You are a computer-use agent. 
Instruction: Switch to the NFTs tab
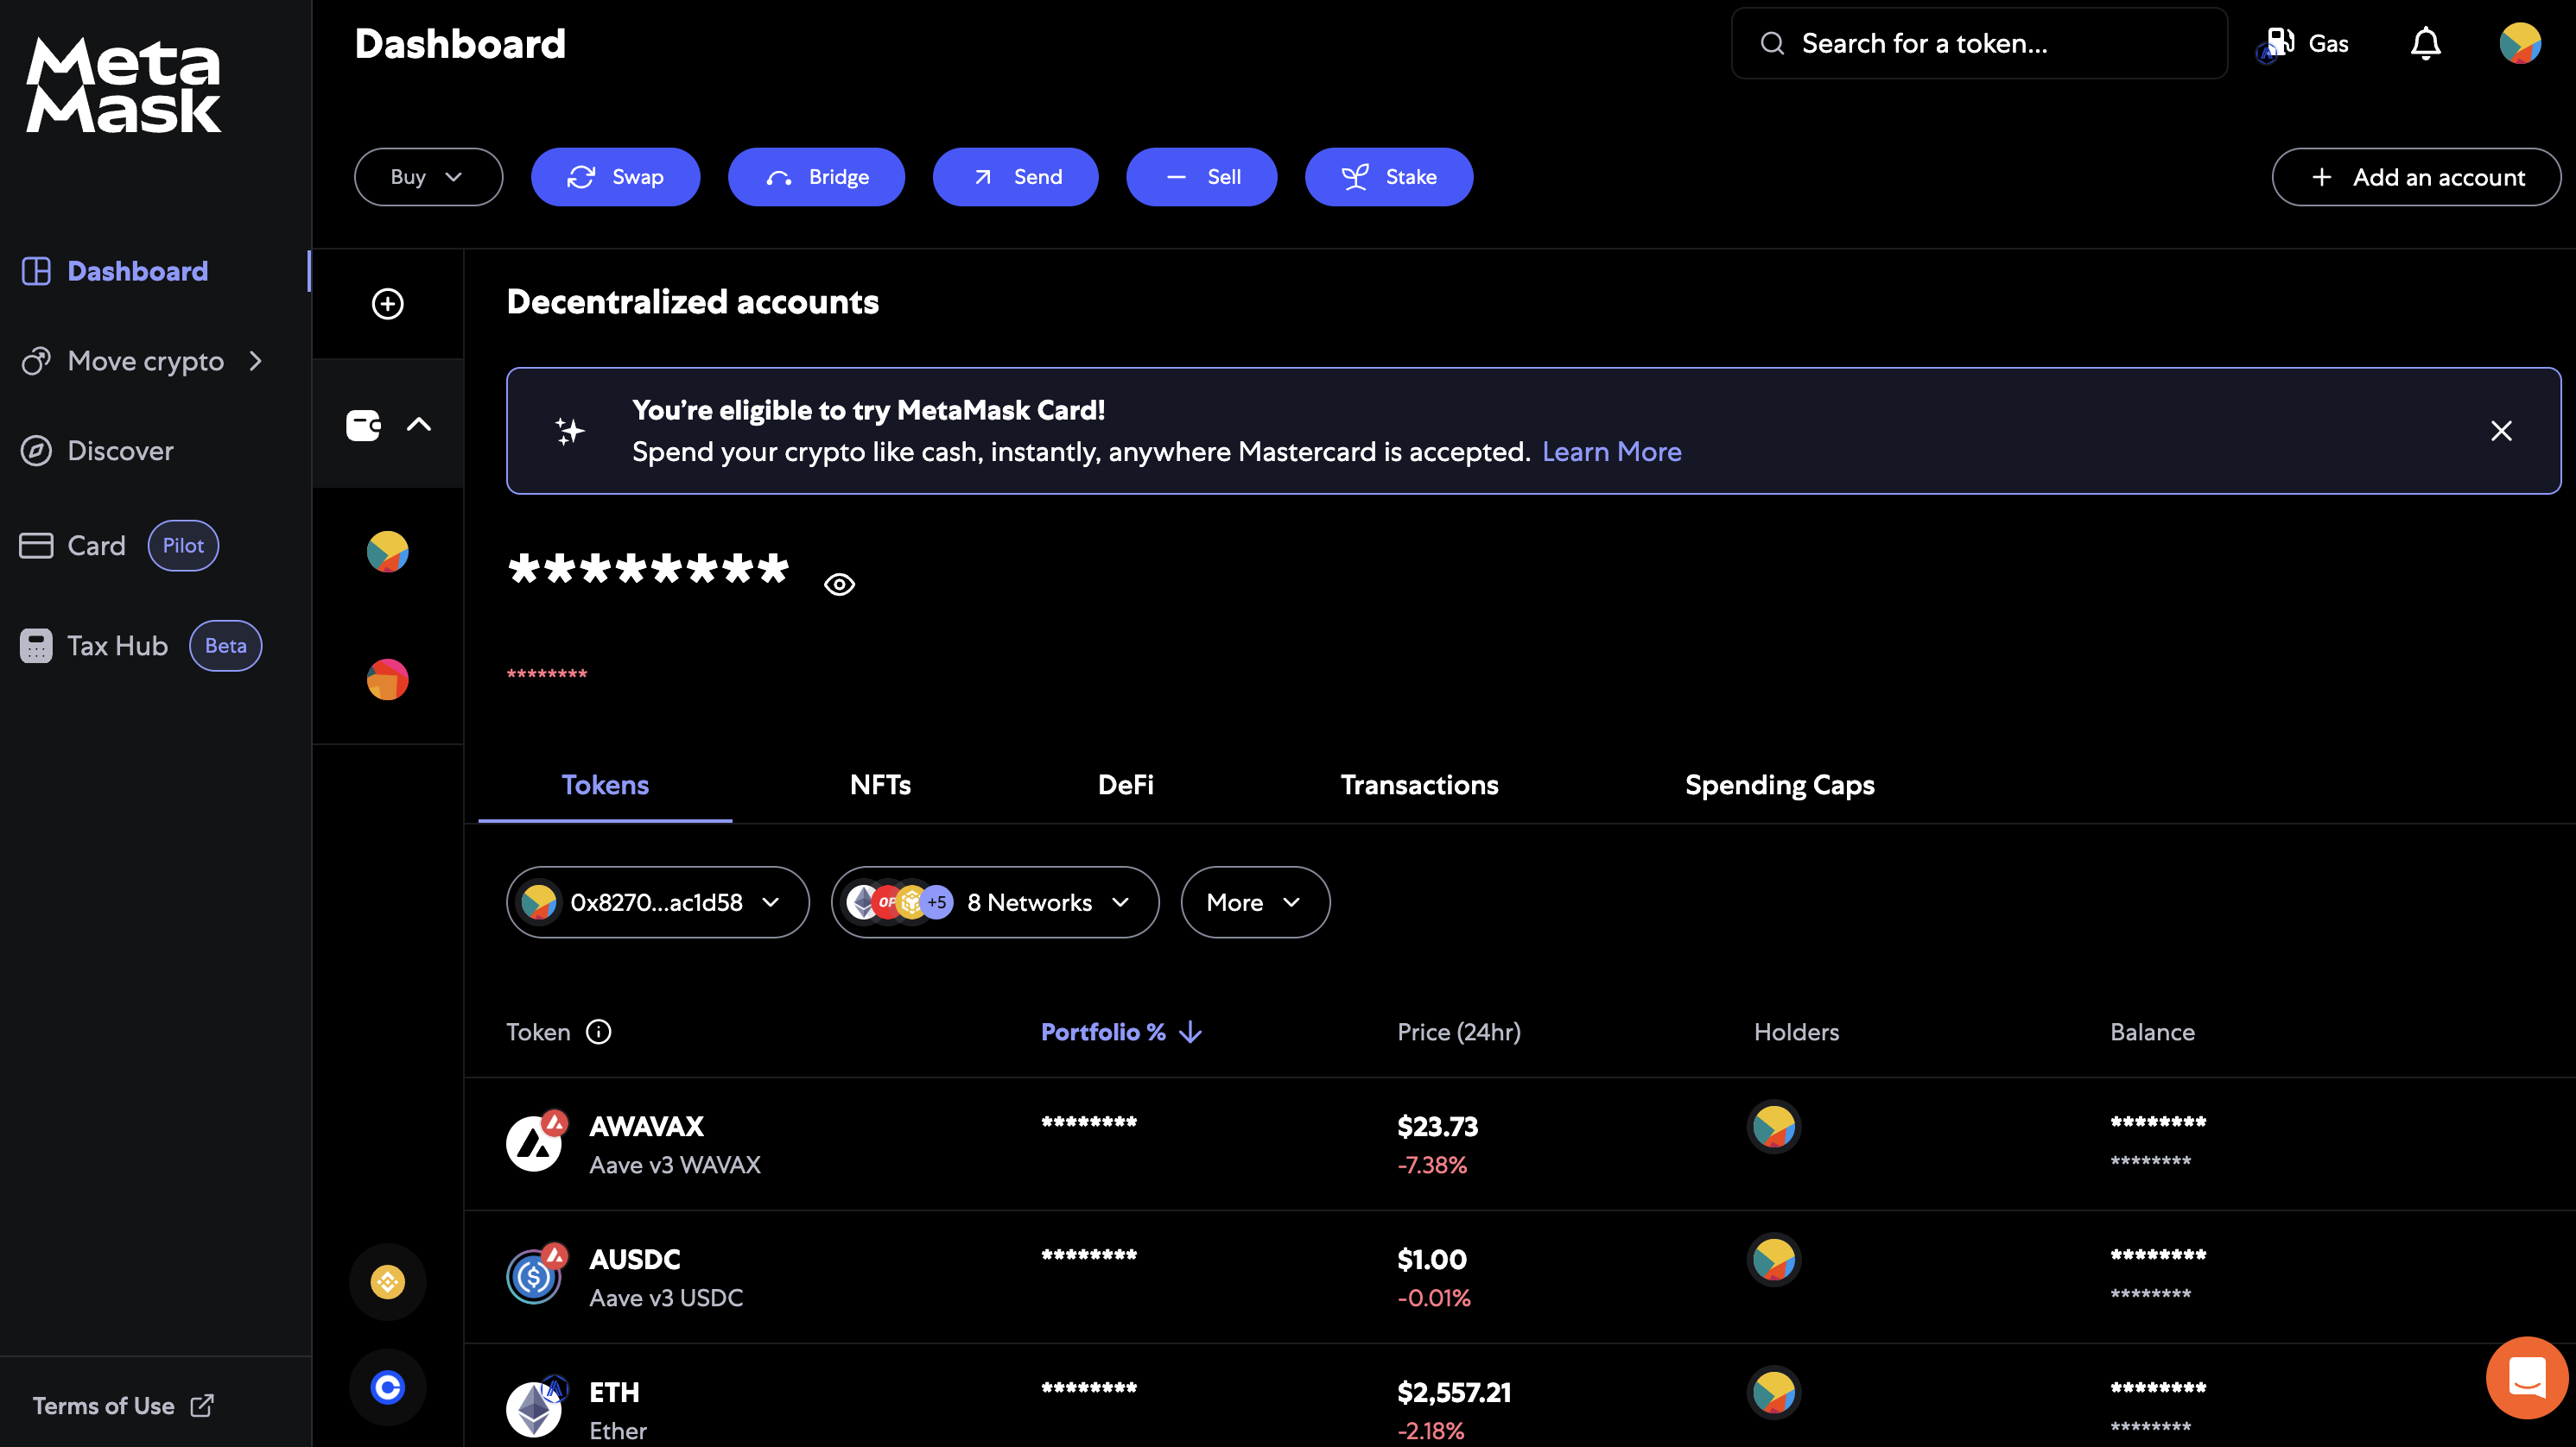tap(880, 786)
